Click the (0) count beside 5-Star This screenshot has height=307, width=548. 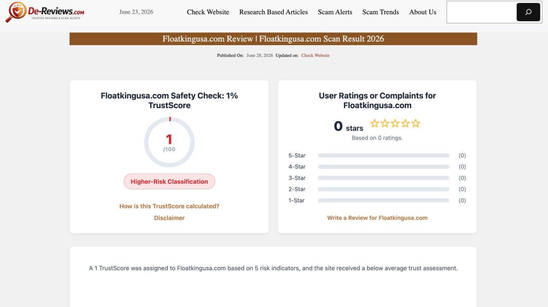pyautogui.click(x=462, y=155)
